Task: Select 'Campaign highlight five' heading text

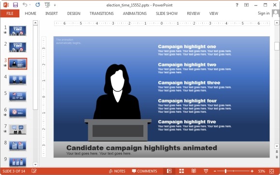Action: pos(187,121)
